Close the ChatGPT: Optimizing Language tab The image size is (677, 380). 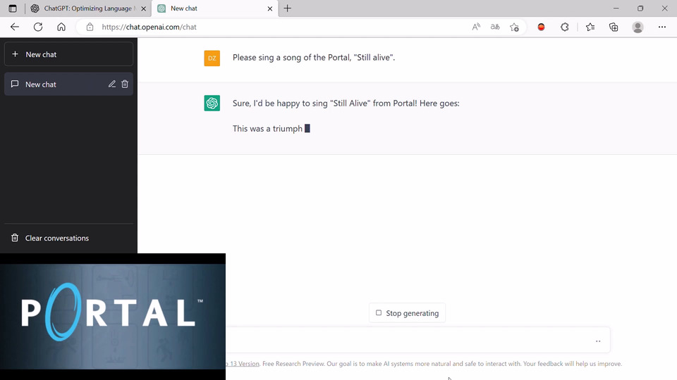(x=143, y=8)
